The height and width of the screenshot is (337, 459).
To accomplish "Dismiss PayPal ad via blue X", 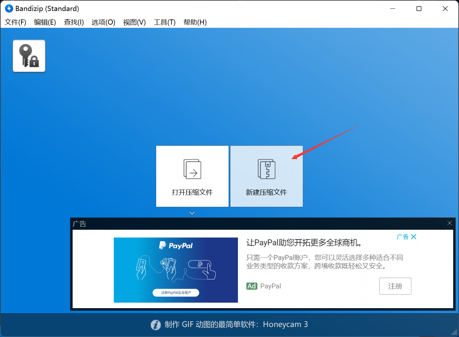I will (414, 237).
